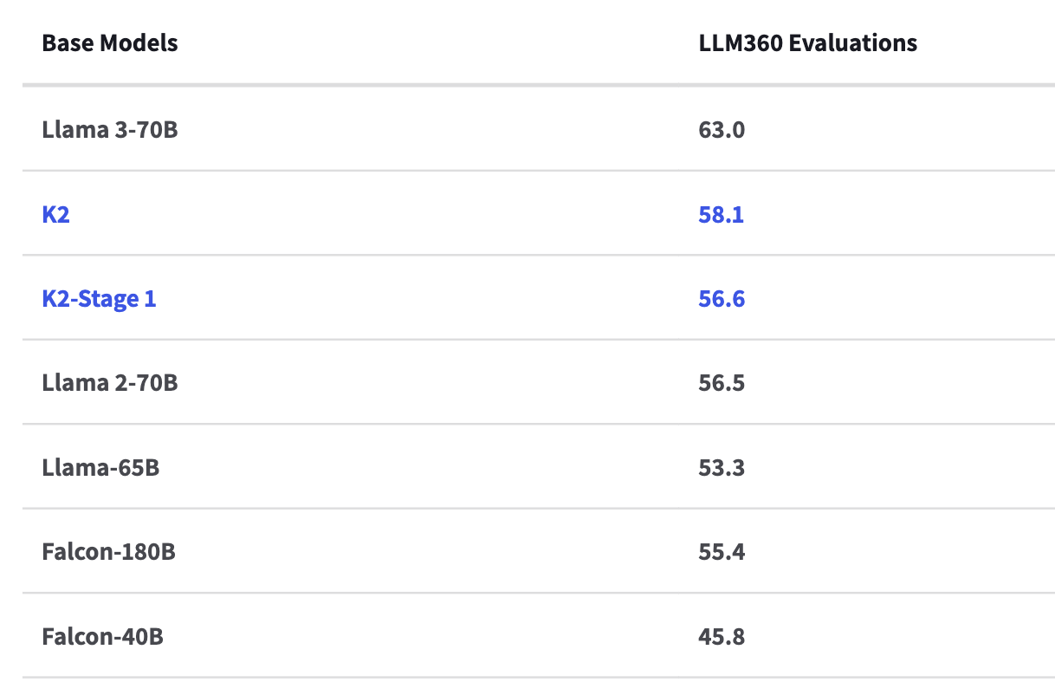Click the LLM360 Evaluations column header
The width and height of the screenshot is (1055, 695).
[x=807, y=42]
